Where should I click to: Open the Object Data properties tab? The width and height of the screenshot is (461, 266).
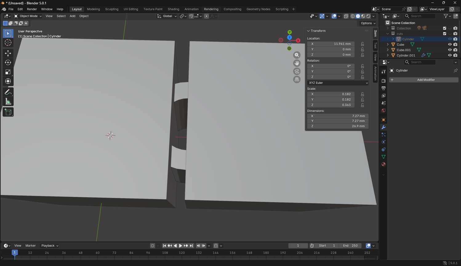coord(383,157)
